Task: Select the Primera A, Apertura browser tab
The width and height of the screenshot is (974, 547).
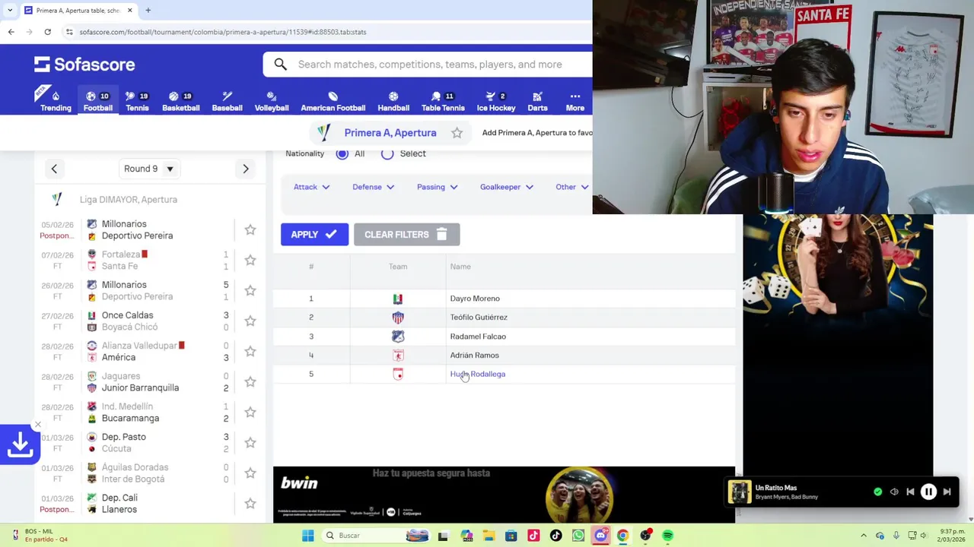Action: [78, 11]
